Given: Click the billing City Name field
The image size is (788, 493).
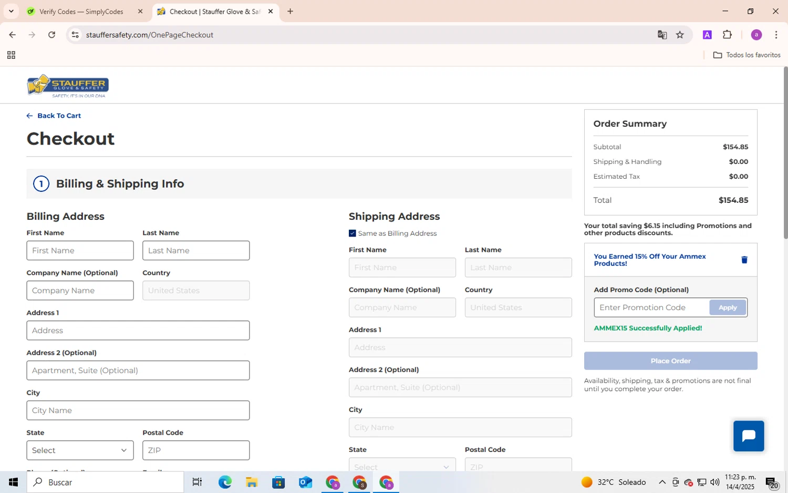Looking at the screenshot, I should click(138, 410).
